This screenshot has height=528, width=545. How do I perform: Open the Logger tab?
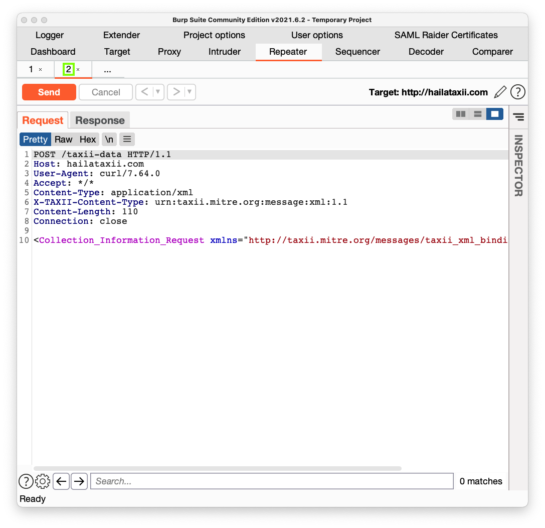pyautogui.click(x=50, y=35)
